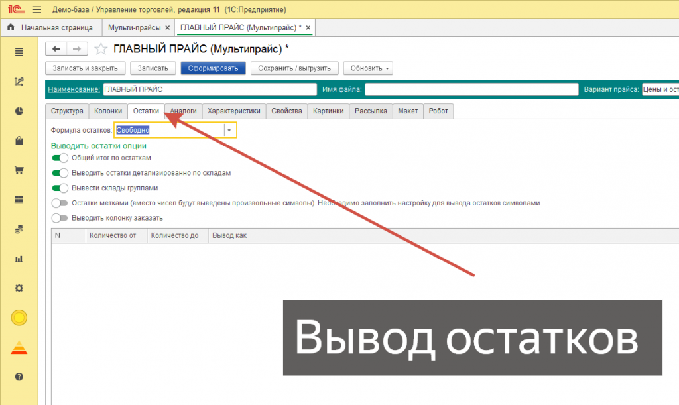Switch to the Аналоги tab

click(184, 111)
